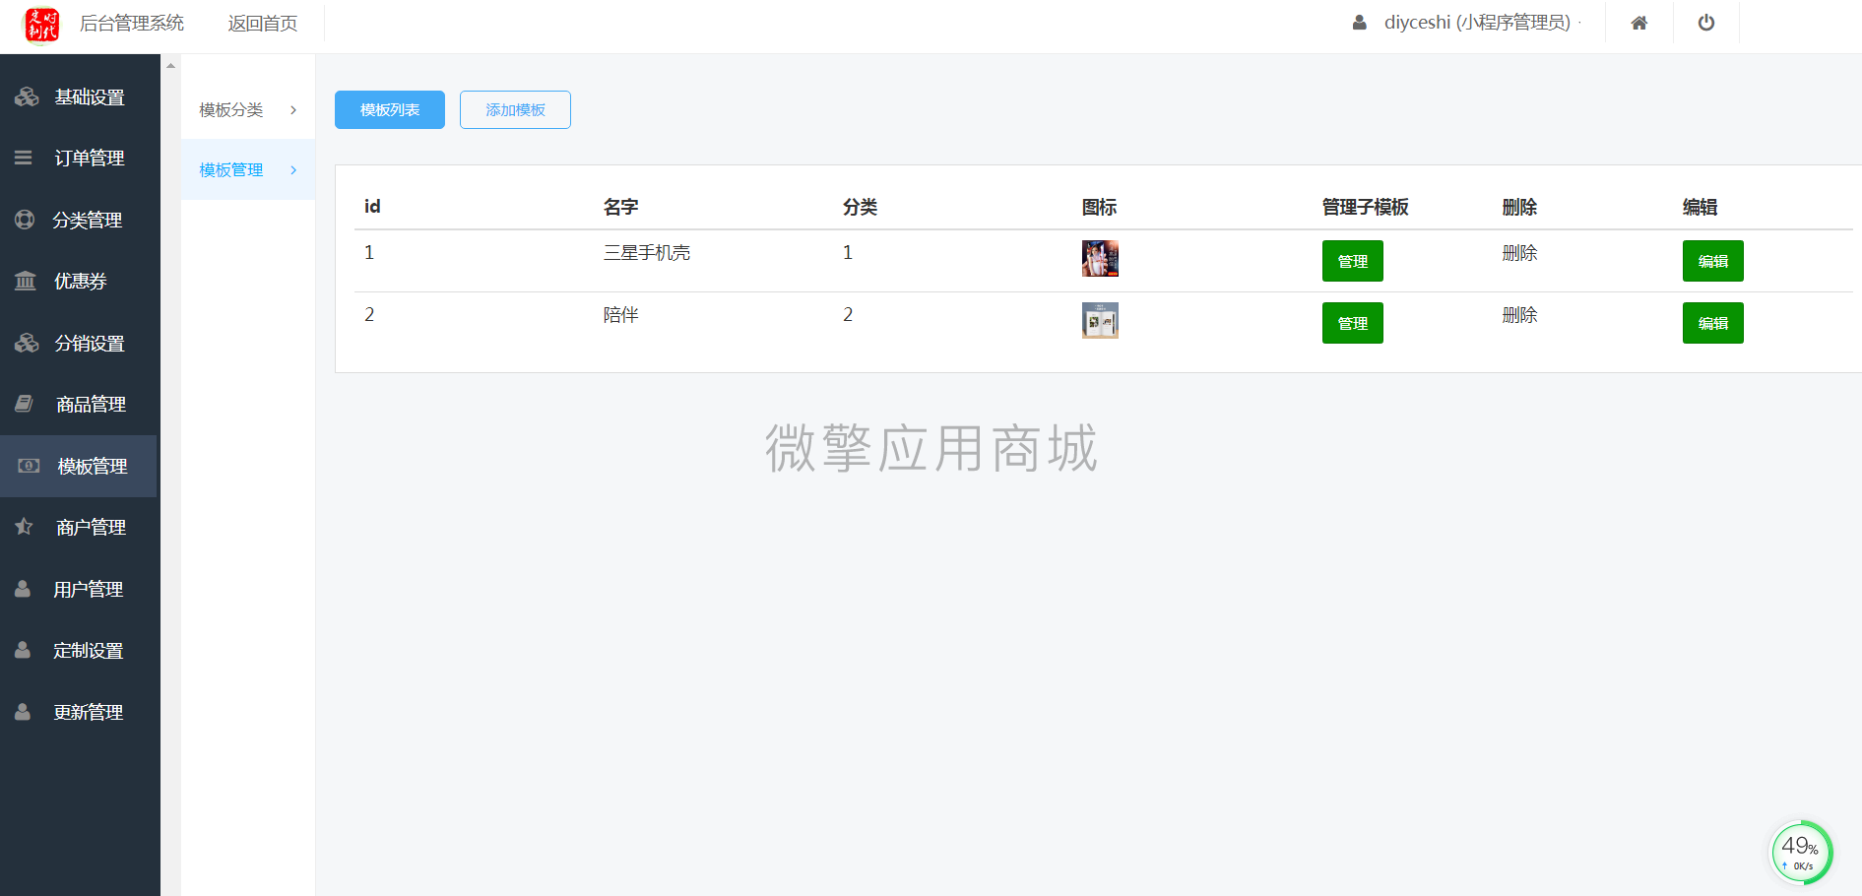Click the 图标 column header
Viewport: 1862px width, 896px height.
[1100, 207]
